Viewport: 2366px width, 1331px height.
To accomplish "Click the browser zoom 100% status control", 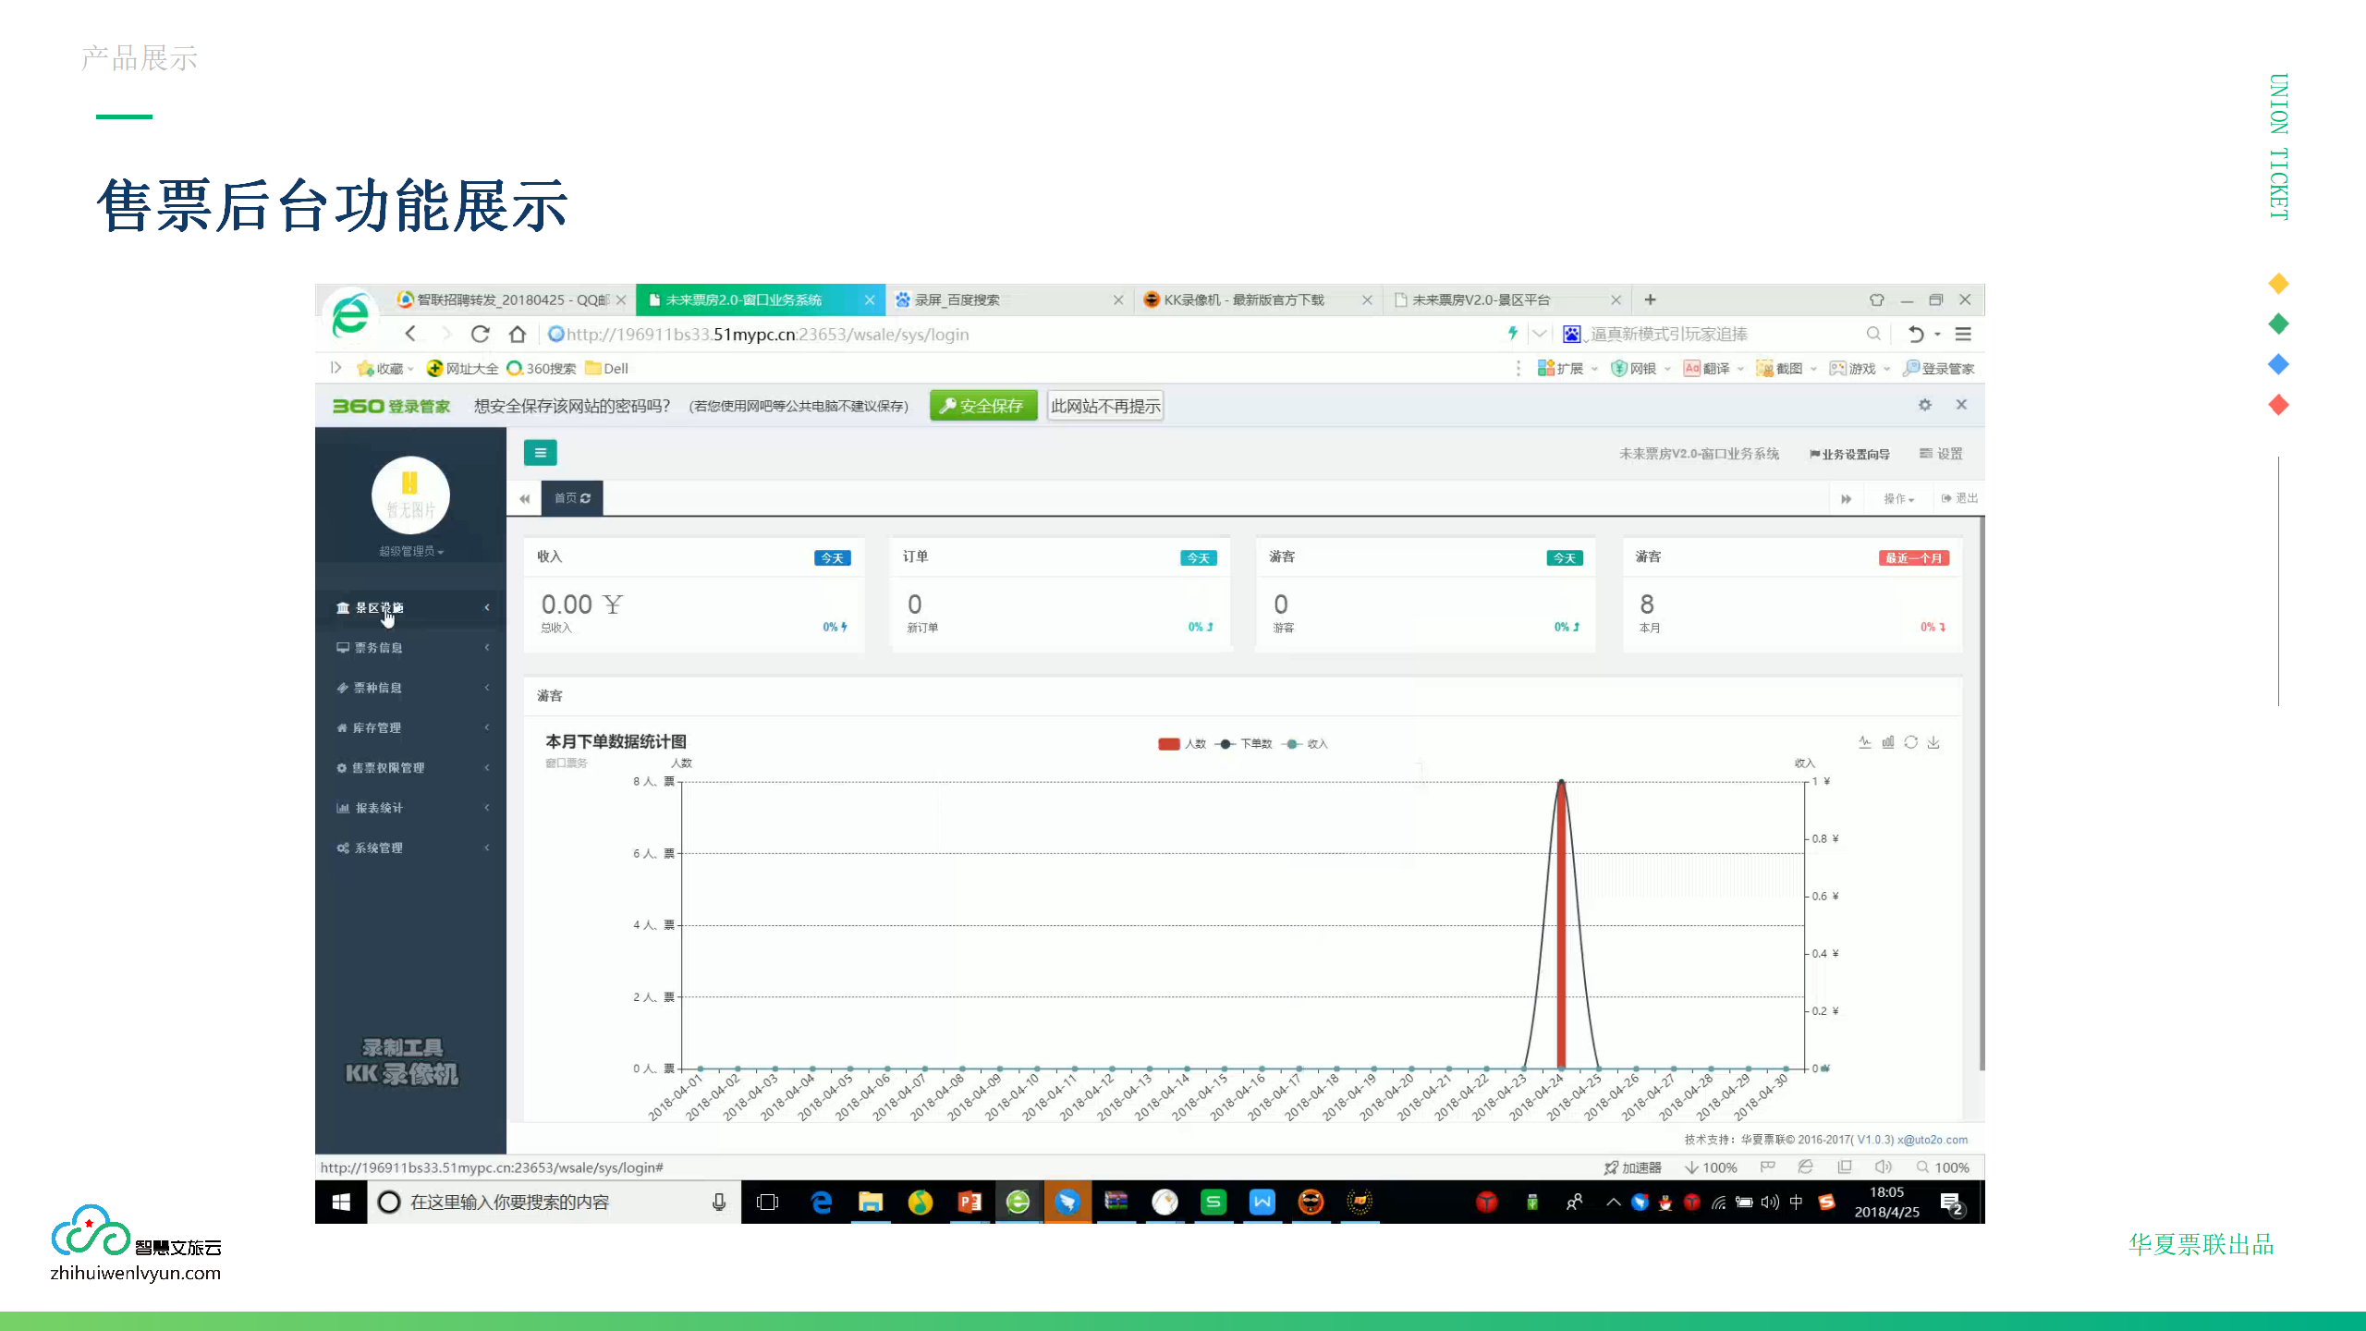I will [1943, 1167].
